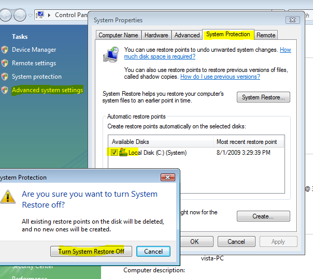This screenshot has width=313, height=279.
Task: Switch to the Advanced tab
Action: click(187, 35)
